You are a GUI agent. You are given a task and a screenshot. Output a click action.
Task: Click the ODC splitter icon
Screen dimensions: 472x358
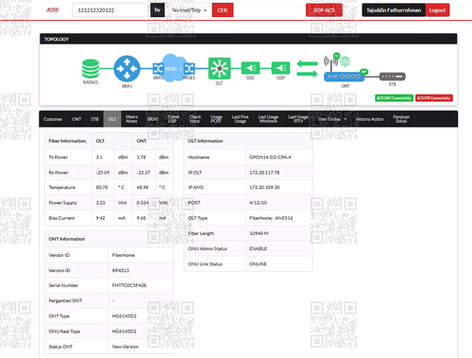tap(250, 68)
